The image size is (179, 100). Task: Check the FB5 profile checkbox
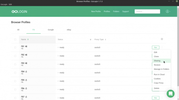click(x=15, y=81)
